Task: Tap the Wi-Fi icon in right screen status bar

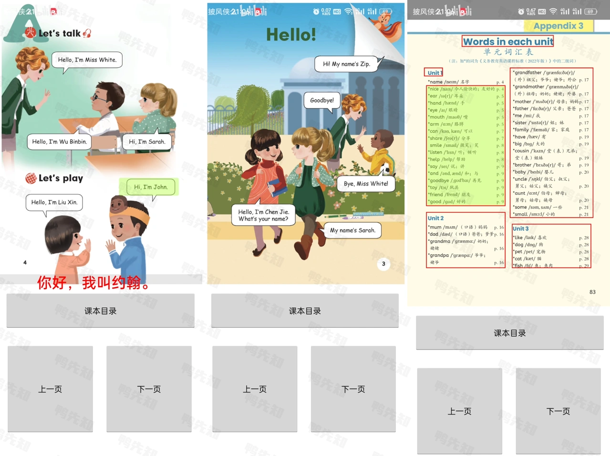Action: pos(553,11)
